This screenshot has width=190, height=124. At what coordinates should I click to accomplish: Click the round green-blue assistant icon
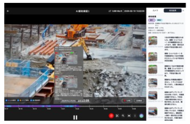pos(141,116)
